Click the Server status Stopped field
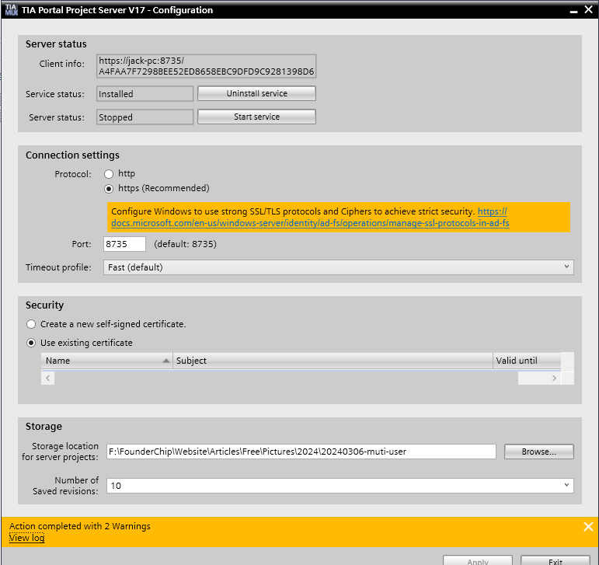599x565 pixels. [x=145, y=117]
